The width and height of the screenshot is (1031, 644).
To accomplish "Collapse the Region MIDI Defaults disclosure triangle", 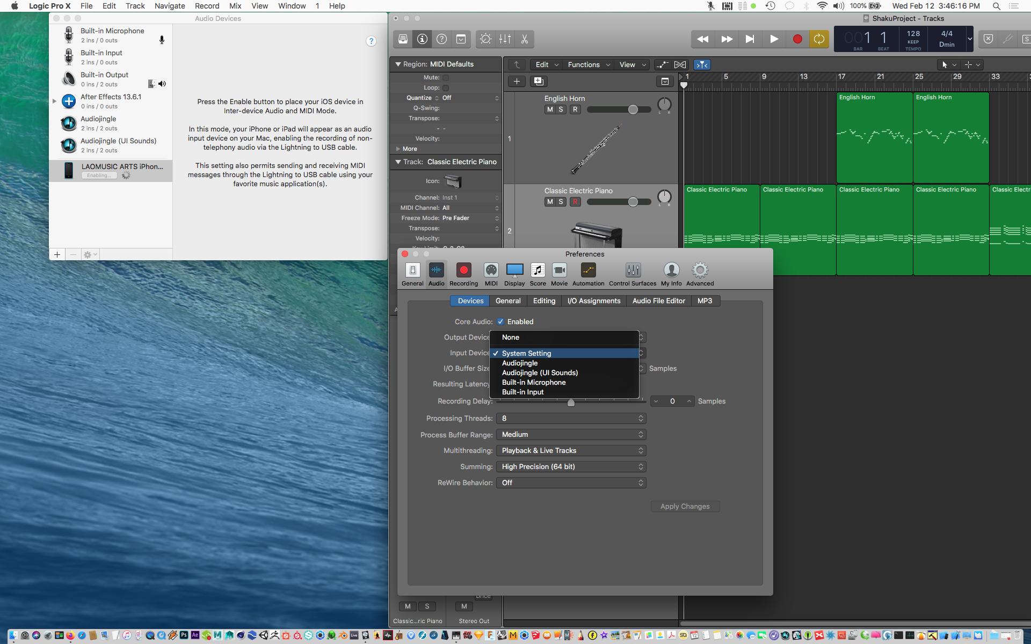I will coord(398,64).
